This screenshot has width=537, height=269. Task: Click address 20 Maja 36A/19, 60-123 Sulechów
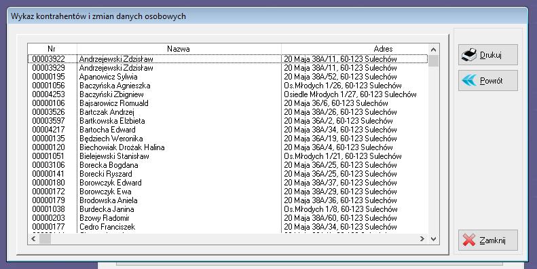point(340,139)
